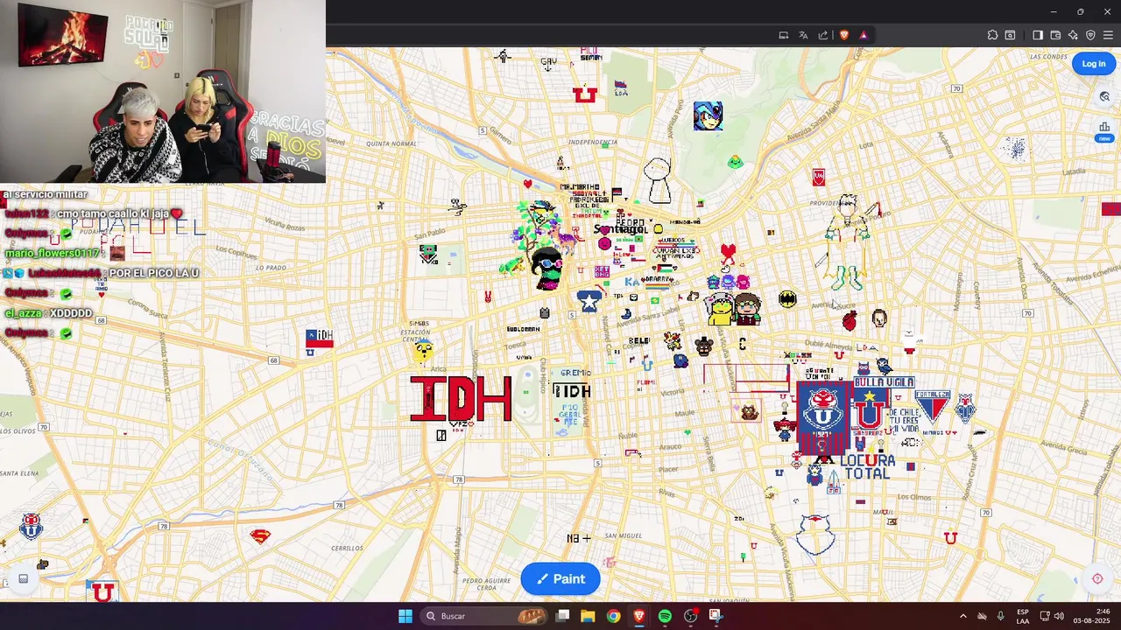Click the Brave Rewards triangle icon
The height and width of the screenshot is (630, 1121).
coord(864,35)
